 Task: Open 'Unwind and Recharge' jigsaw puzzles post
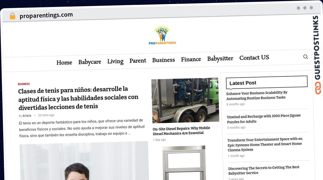[x=264, y=118]
